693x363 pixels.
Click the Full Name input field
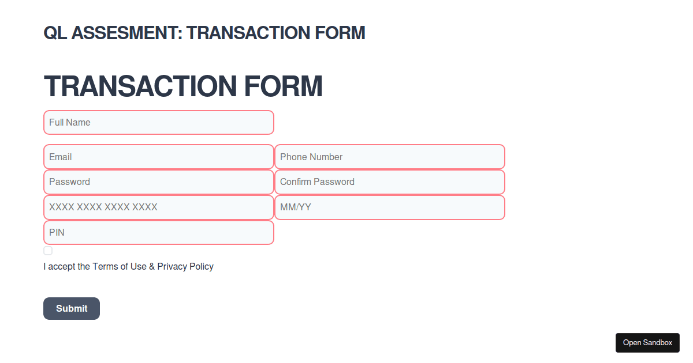point(159,122)
